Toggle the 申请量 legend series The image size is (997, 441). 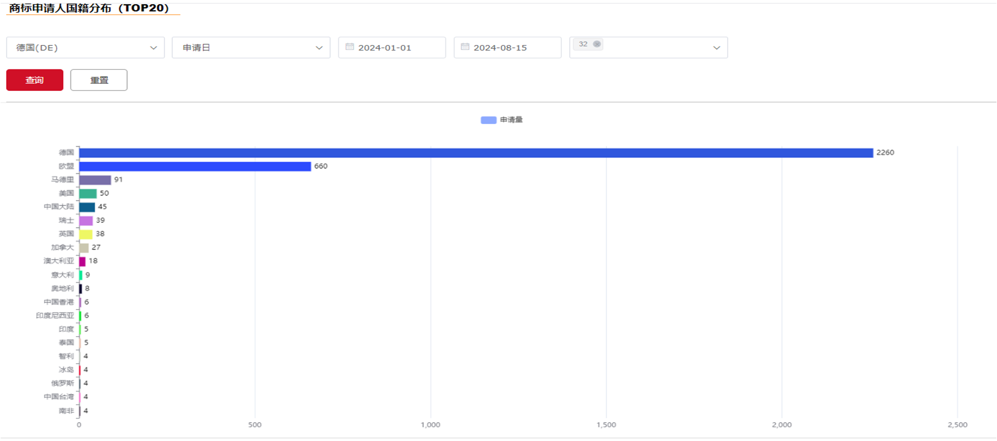point(502,120)
